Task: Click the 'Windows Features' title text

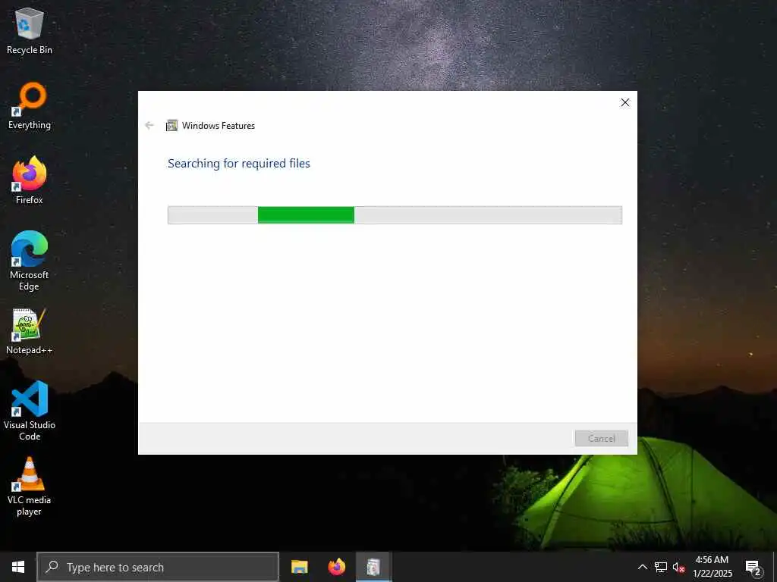Action: pos(218,126)
